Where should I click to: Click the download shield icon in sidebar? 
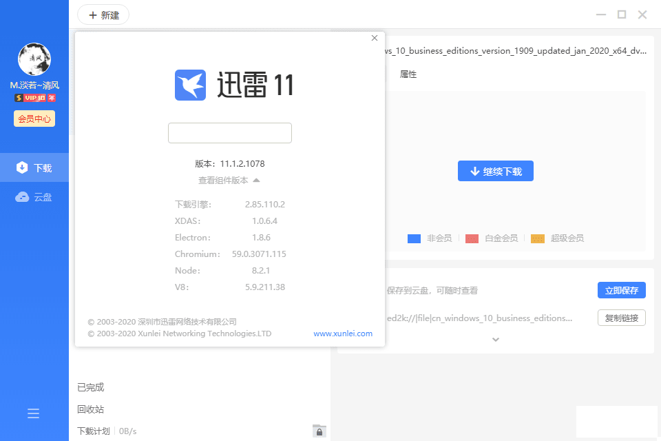coord(22,167)
